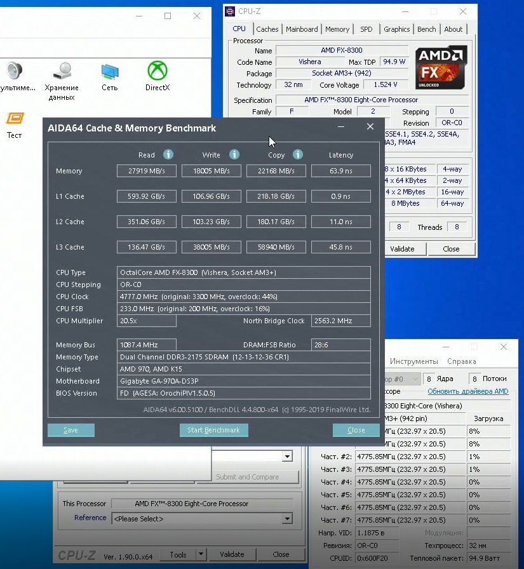Click Start Benchmark button
Viewport: 524px width, 569px height.
(x=214, y=430)
